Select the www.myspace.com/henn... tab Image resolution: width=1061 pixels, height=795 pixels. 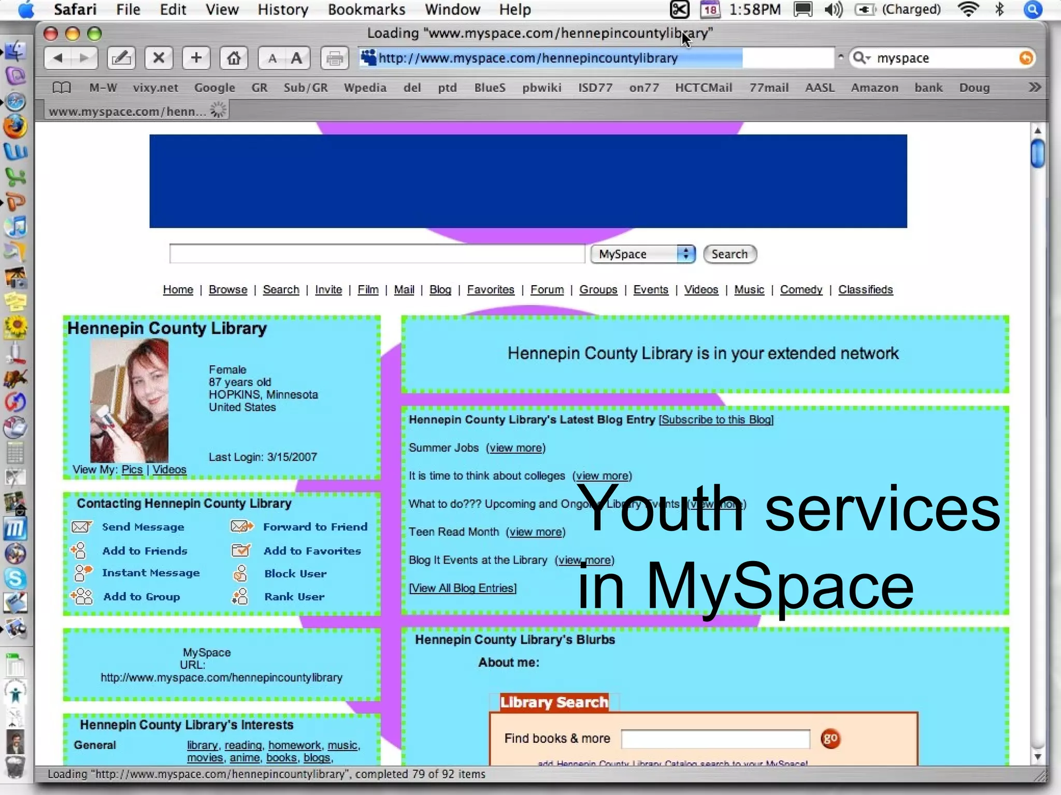click(x=137, y=111)
